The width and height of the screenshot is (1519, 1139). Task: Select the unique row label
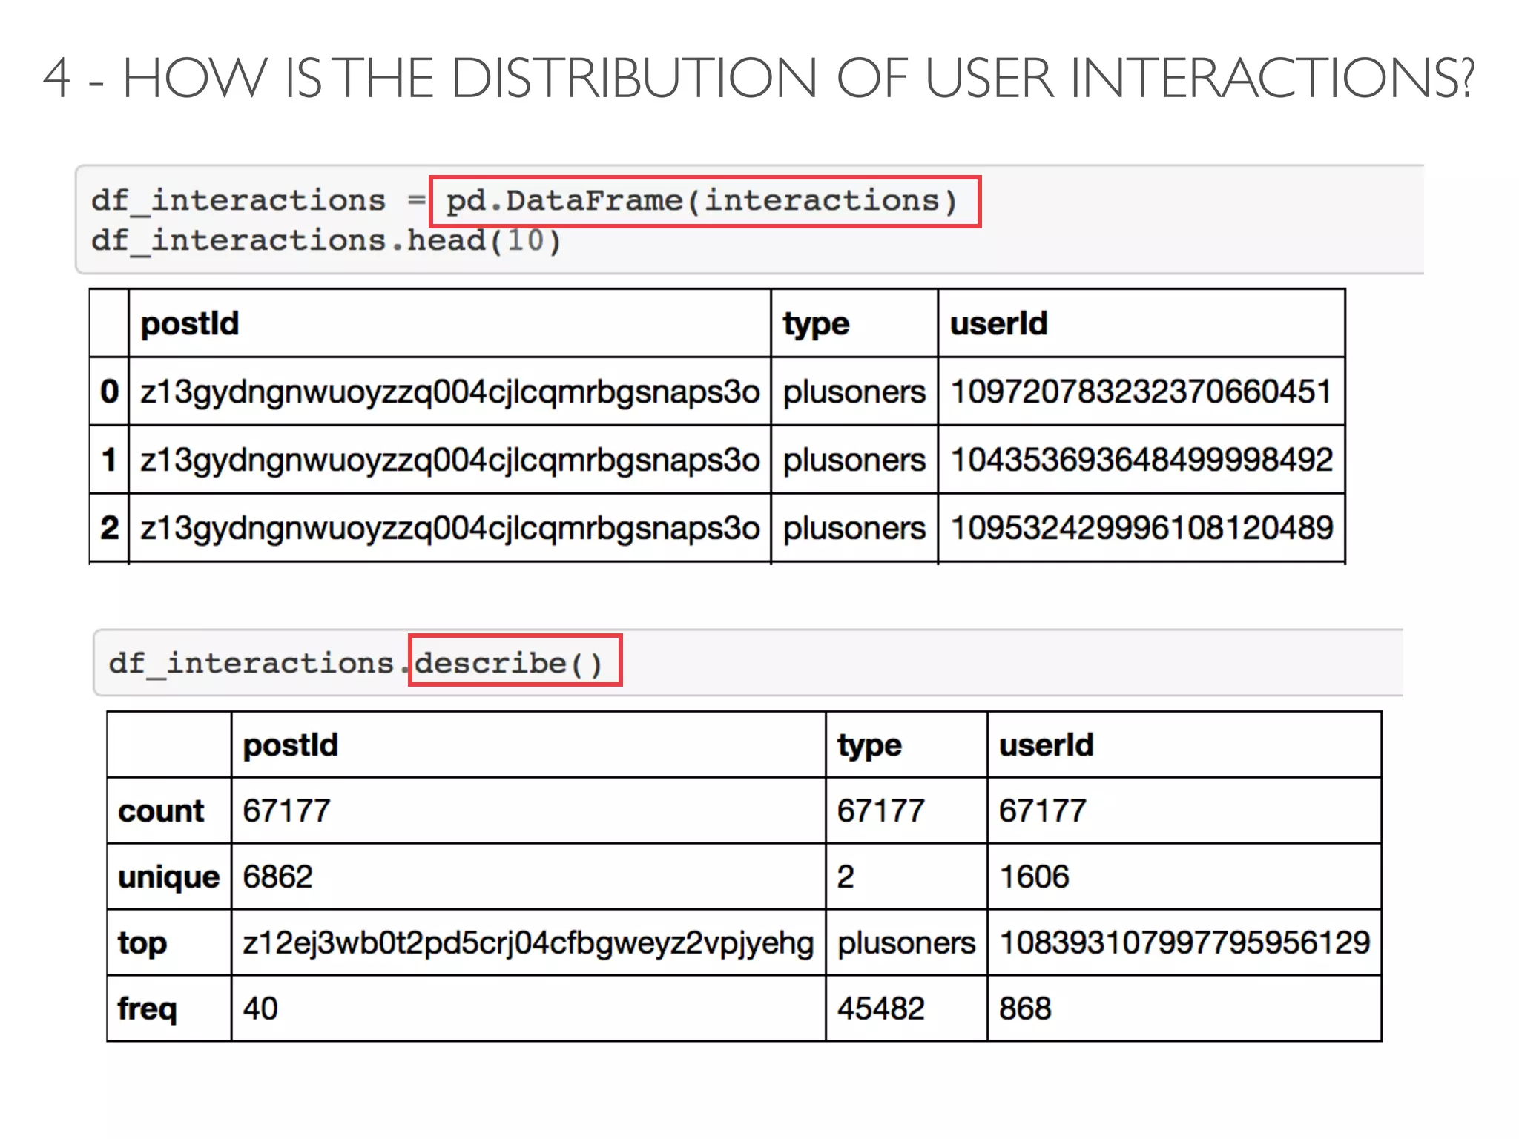click(168, 876)
